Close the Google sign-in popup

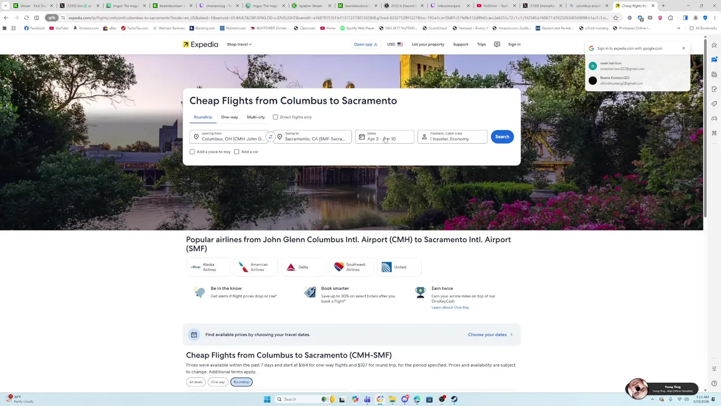(683, 48)
